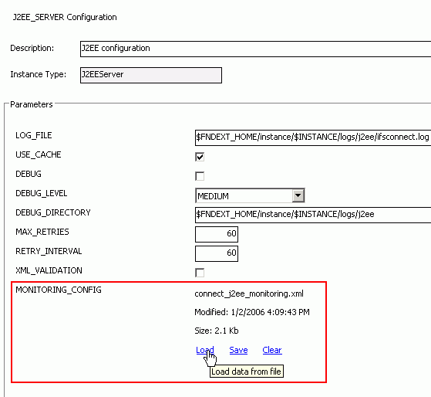The height and width of the screenshot is (397, 431).
Task: Click the MONITORING_CONFIG label
Action: 59,290
